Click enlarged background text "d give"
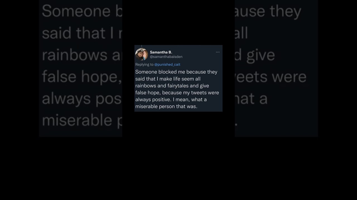This screenshot has height=200, width=357. pos(255,55)
